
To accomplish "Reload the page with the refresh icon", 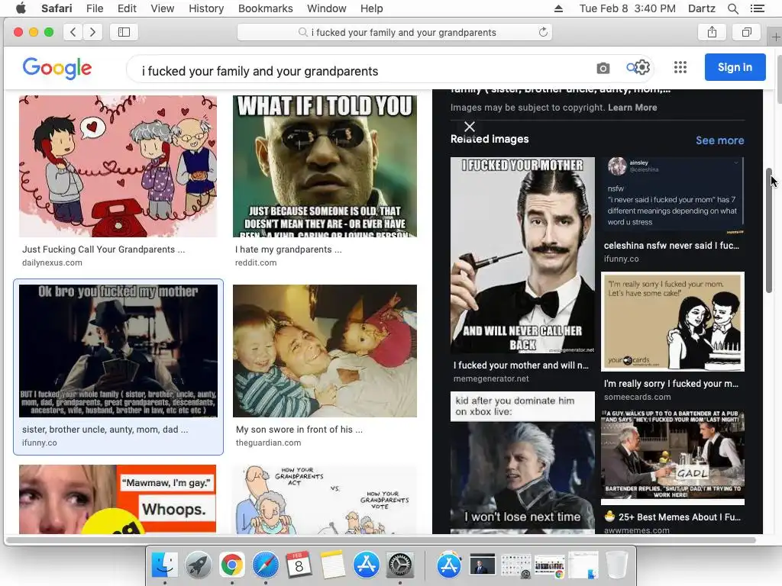I will [543, 32].
